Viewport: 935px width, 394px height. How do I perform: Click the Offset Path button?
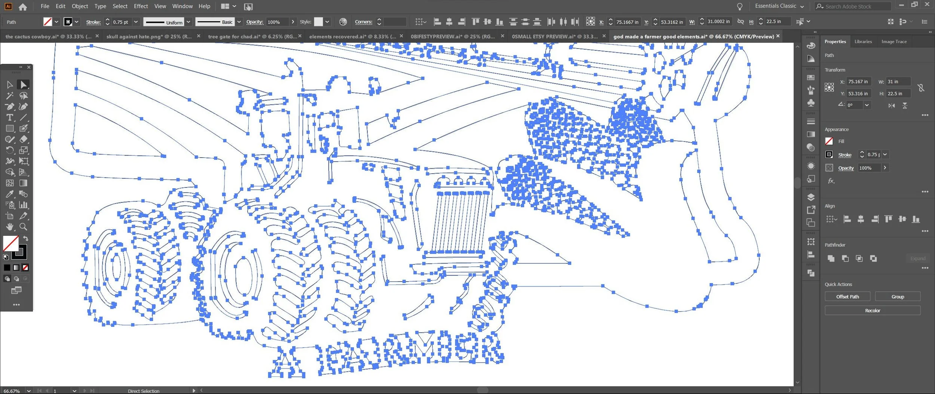tap(847, 297)
